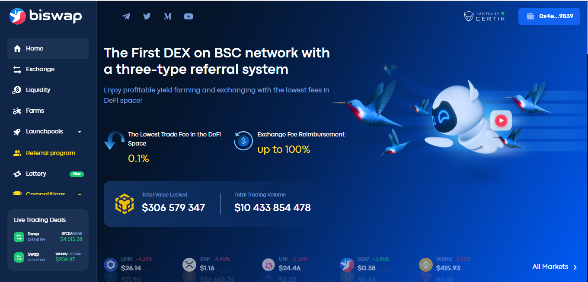Click the BNB cube icon in stats
This screenshot has width=588, height=282.
click(x=125, y=204)
